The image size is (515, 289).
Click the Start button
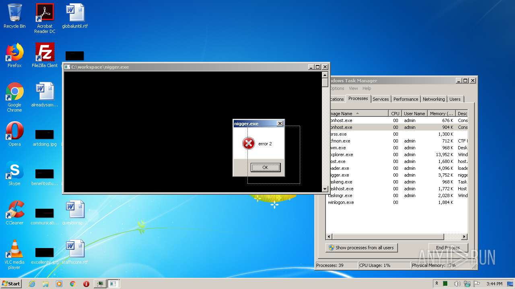pyautogui.click(x=11, y=284)
